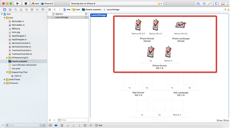
Task: Open LaunchScreen.storyboard
Action: click(x=24, y=65)
